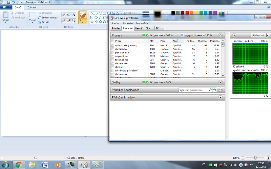Select the Down arrow shape

(92, 22)
